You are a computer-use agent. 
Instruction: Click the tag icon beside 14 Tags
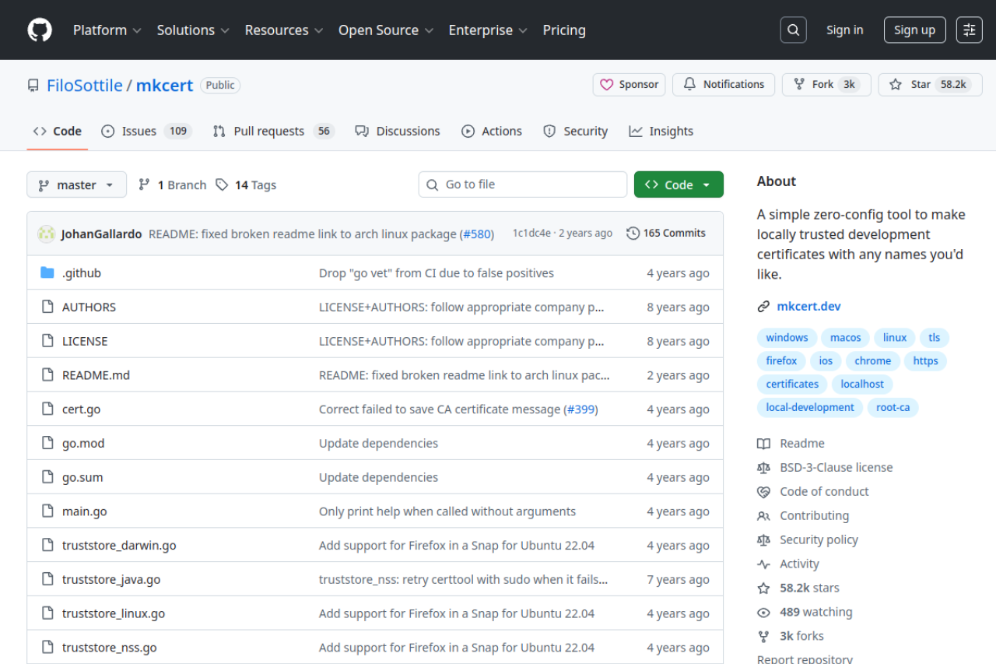click(222, 184)
